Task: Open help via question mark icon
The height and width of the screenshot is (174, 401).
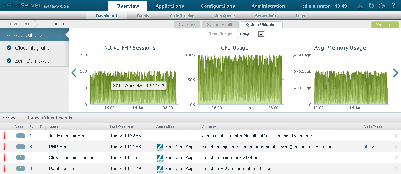Action: pyautogui.click(x=393, y=6)
